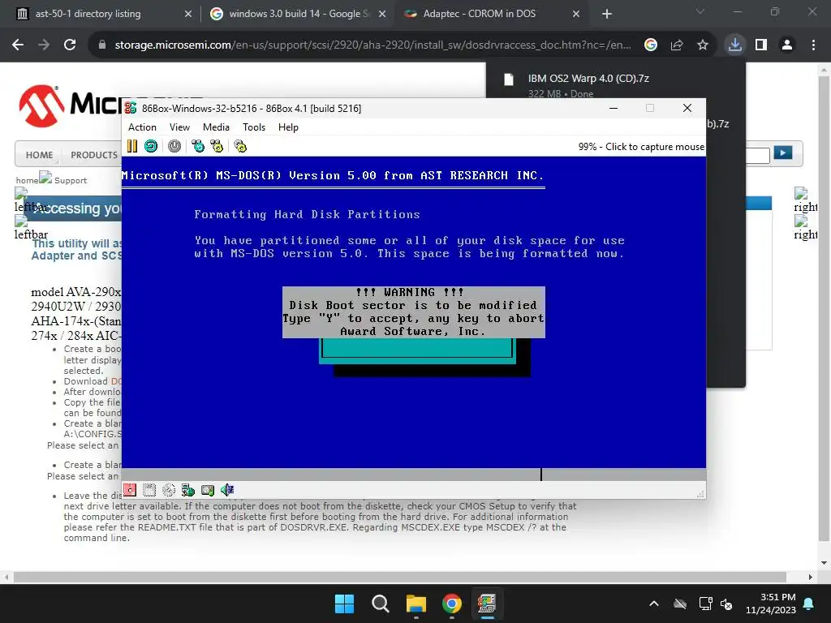Image resolution: width=831 pixels, height=623 pixels.
Task: Close the Adaptec CDROM in DOS tab
Action: tap(576, 15)
